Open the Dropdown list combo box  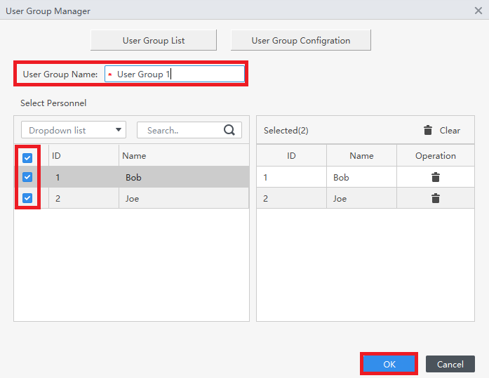(74, 130)
